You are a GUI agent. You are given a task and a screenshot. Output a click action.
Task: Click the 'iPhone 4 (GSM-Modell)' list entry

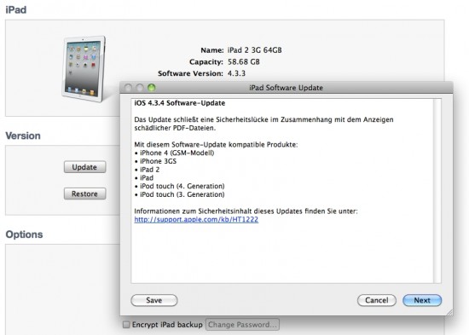coord(177,153)
